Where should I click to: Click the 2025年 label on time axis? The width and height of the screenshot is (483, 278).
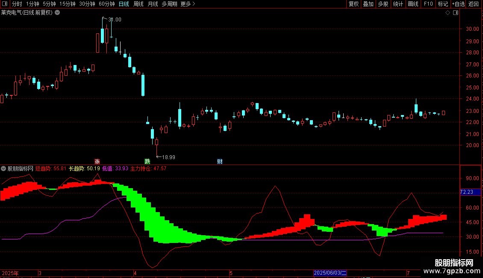(x=10, y=273)
